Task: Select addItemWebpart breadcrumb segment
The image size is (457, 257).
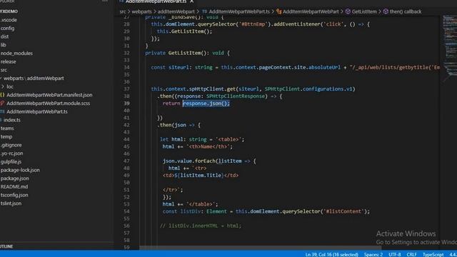Action: (x=176, y=11)
